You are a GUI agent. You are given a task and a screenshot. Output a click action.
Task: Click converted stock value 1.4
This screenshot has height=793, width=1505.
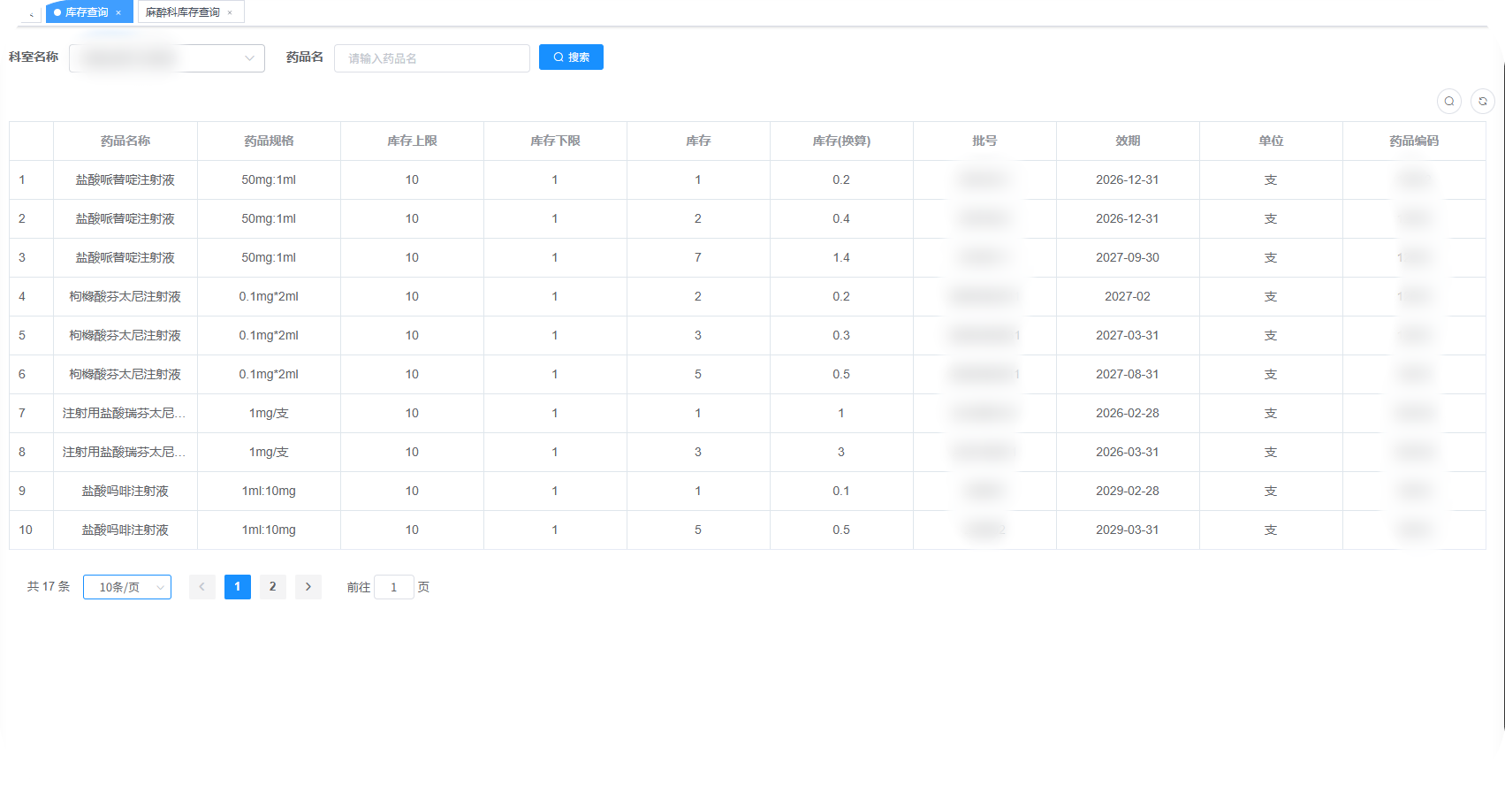tap(841, 258)
